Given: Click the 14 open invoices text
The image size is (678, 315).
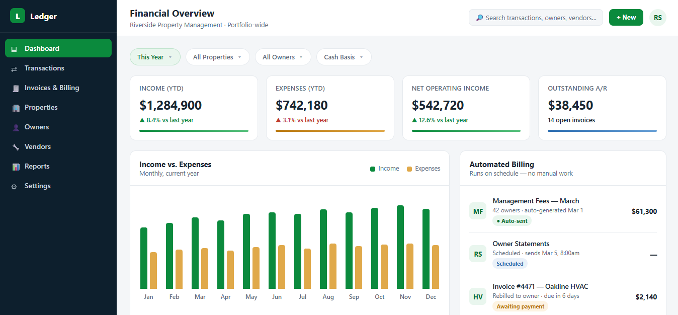Looking at the screenshot, I should [x=571, y=120].
